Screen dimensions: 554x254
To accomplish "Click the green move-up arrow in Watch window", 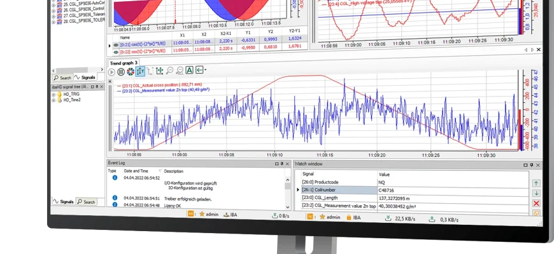I will (536, 183).
